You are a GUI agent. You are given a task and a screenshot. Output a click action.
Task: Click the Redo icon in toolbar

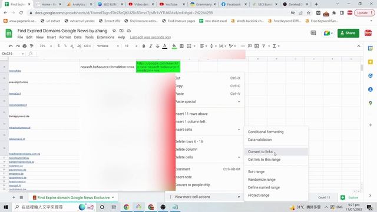[x=18, y=46]
